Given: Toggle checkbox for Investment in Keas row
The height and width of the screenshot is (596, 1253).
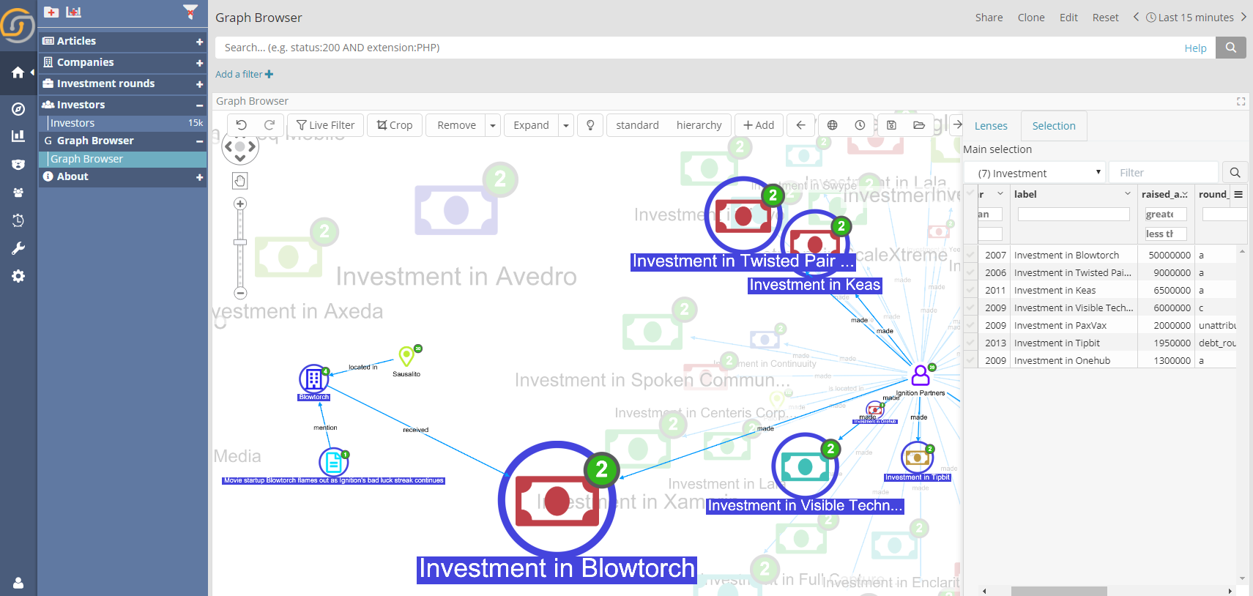Looking at the screenshot, I should pos(971,290).
